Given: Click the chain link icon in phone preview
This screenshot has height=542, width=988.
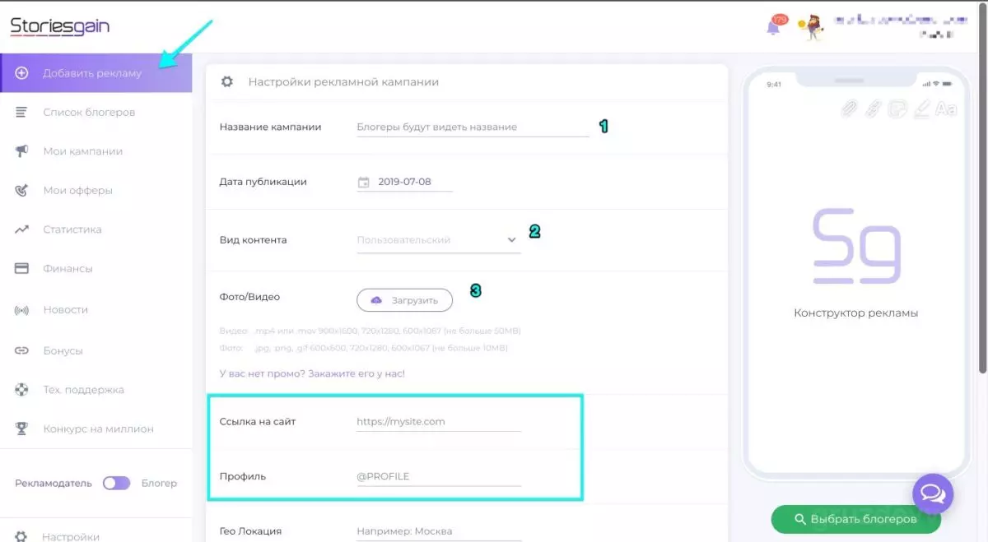Looking at the screenshot, I should (x=874, y=109).
